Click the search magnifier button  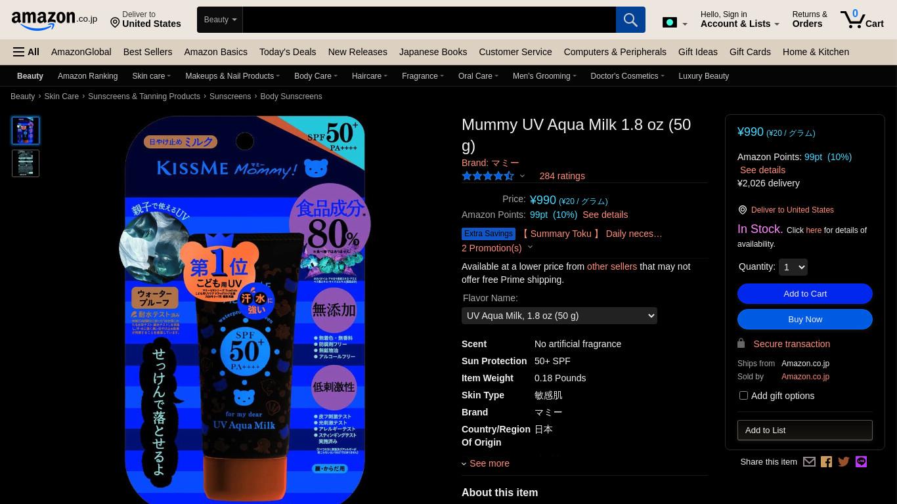630,20
